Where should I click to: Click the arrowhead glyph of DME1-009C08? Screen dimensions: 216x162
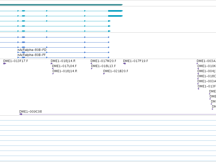21,114
